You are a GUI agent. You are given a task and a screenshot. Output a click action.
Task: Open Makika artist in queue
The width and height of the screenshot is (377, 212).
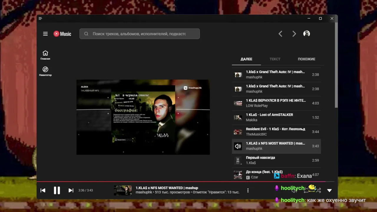click(252, 120)
